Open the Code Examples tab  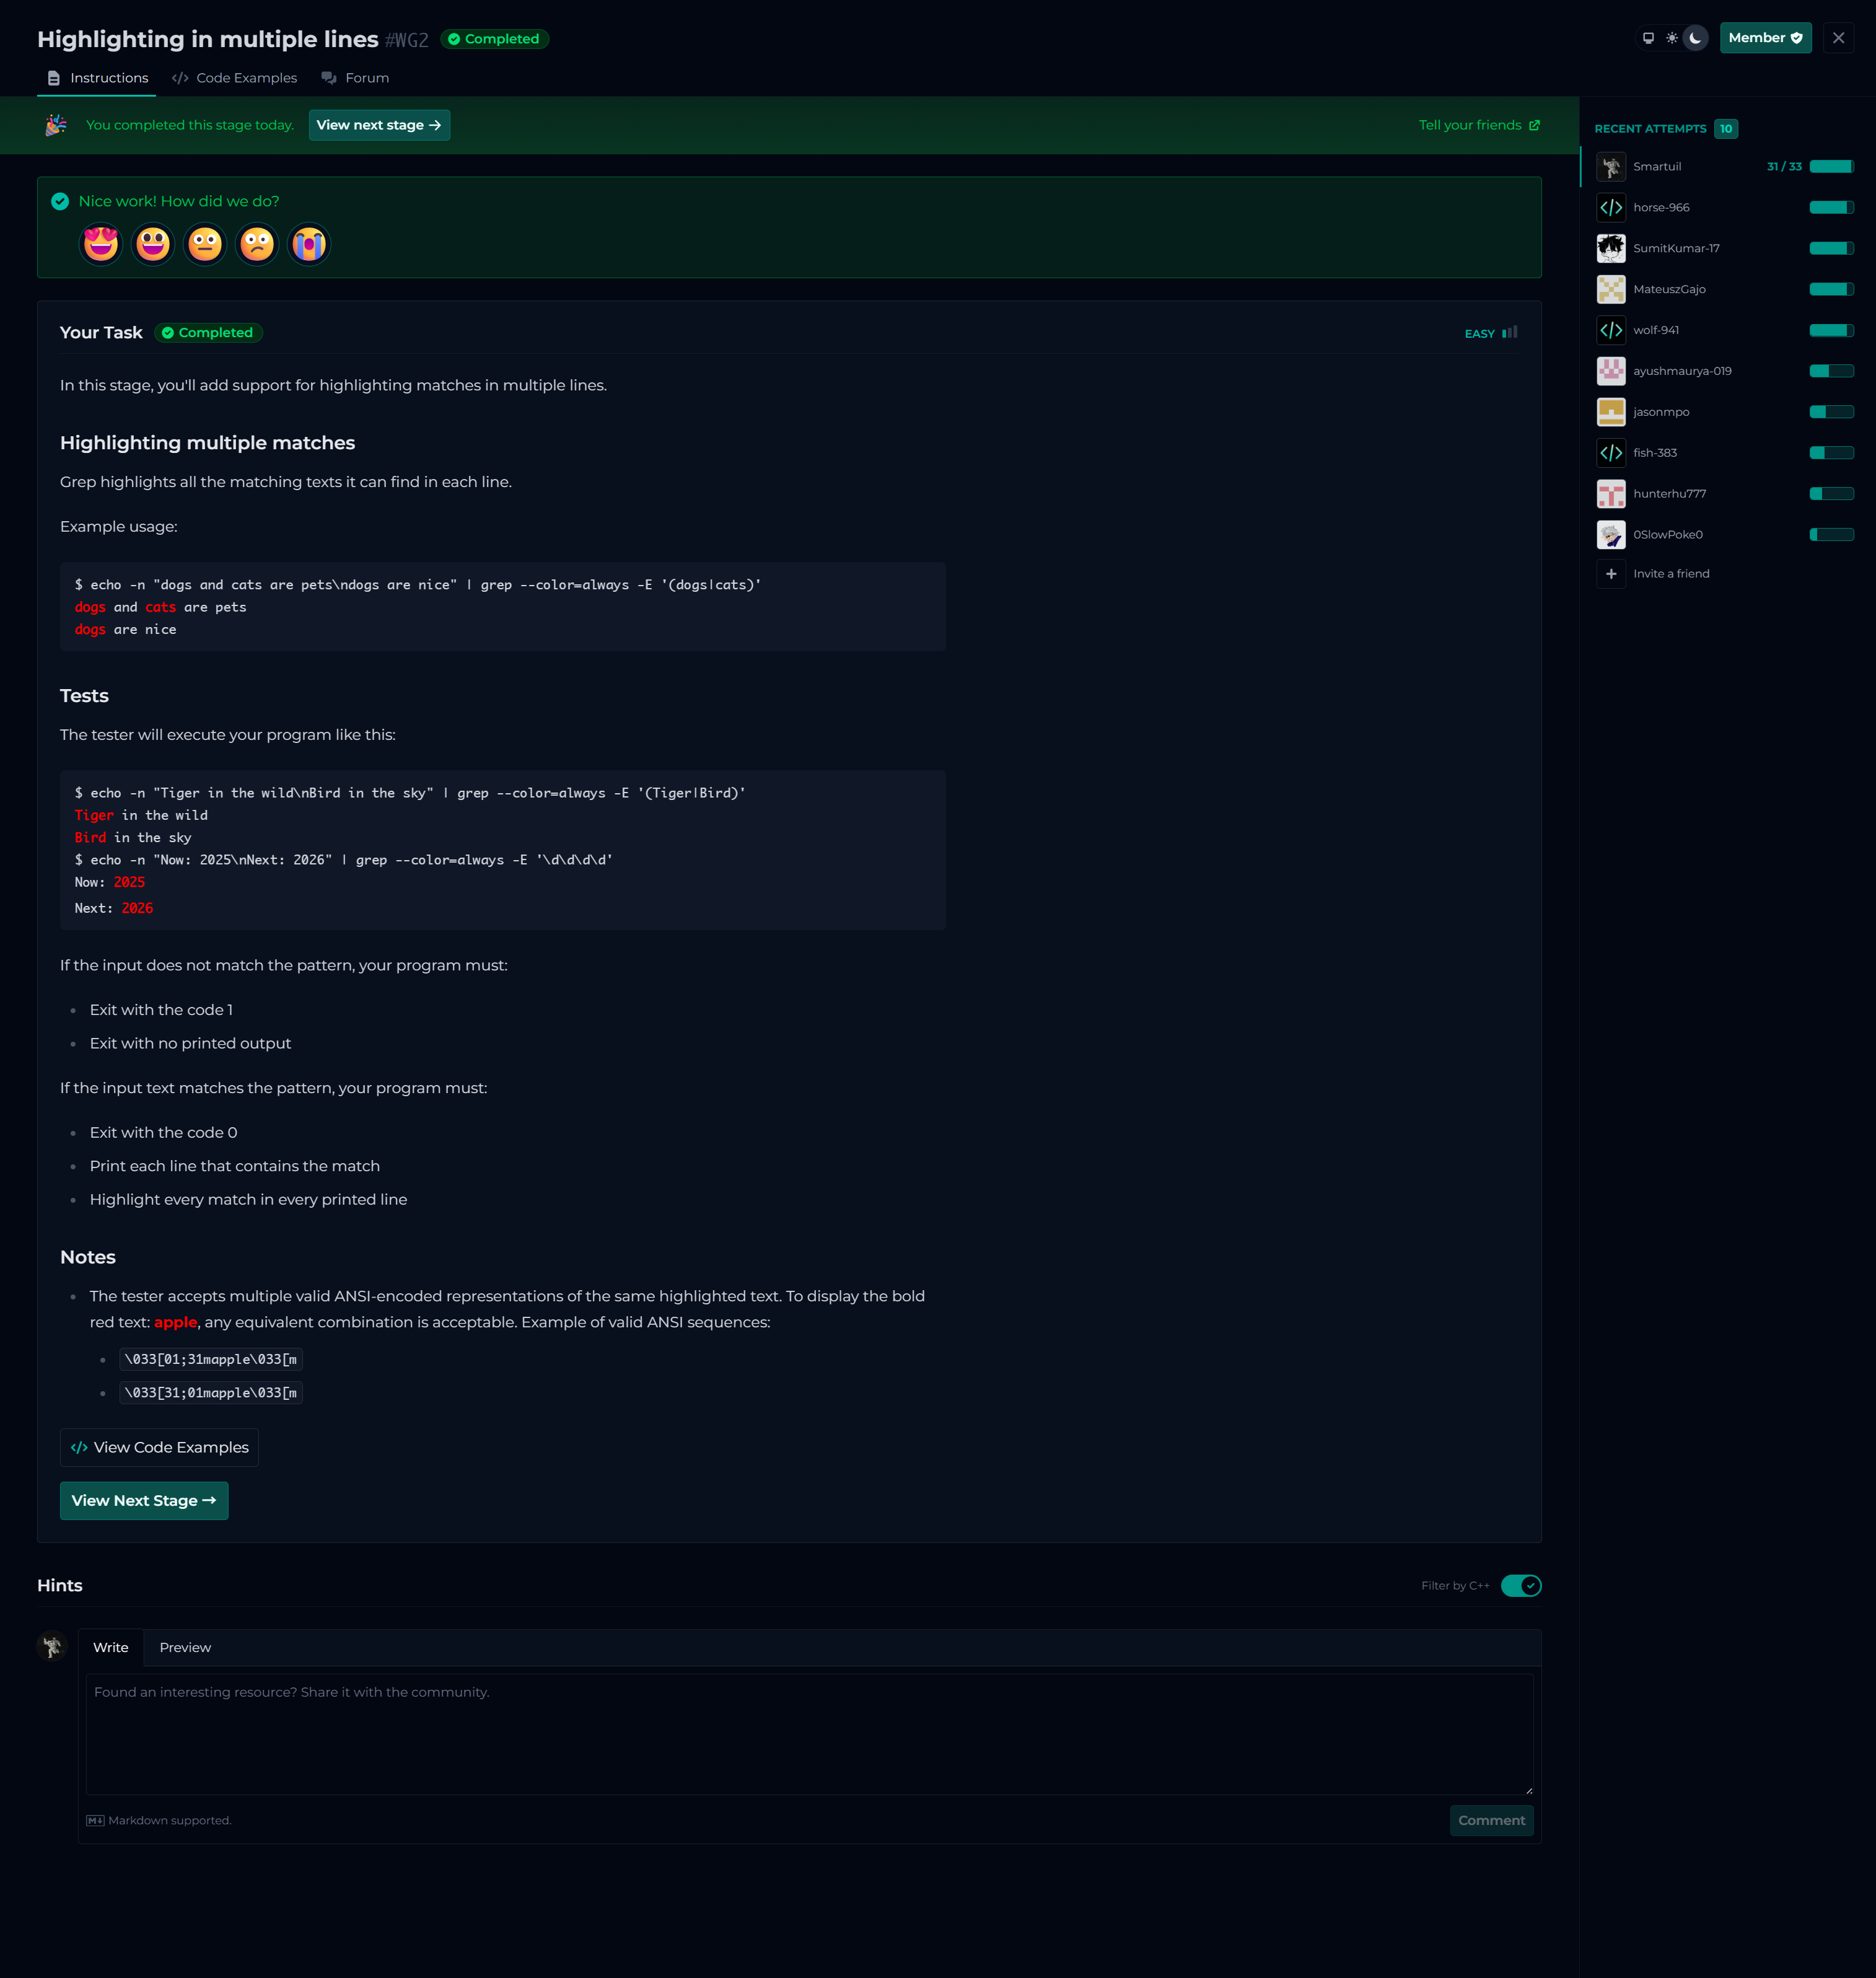tap(235, 78)
